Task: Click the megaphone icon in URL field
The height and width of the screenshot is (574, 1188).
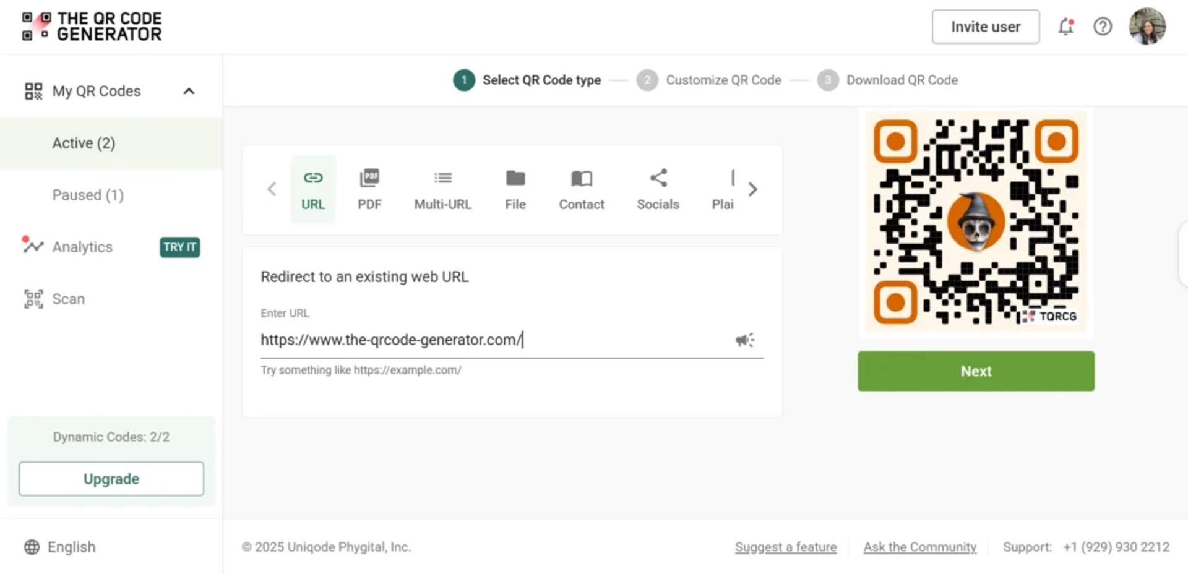Action: click(x=745, y=340)
